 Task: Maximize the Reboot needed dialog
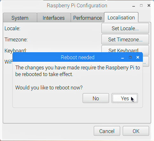(130, 57)
